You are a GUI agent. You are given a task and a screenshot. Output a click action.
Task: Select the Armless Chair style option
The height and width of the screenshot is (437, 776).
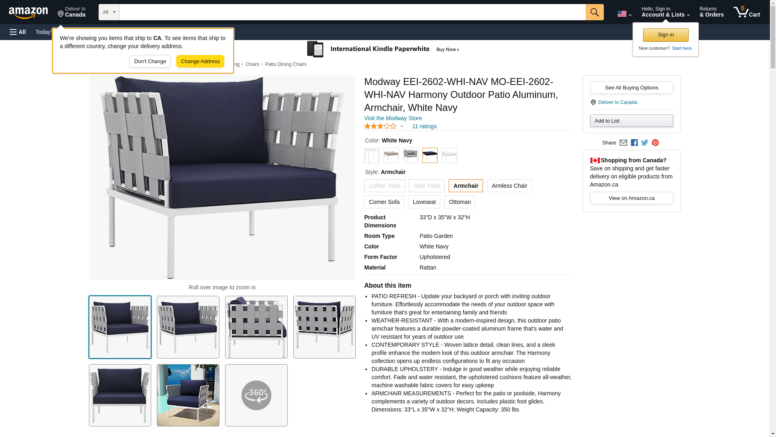coord(509,186)
